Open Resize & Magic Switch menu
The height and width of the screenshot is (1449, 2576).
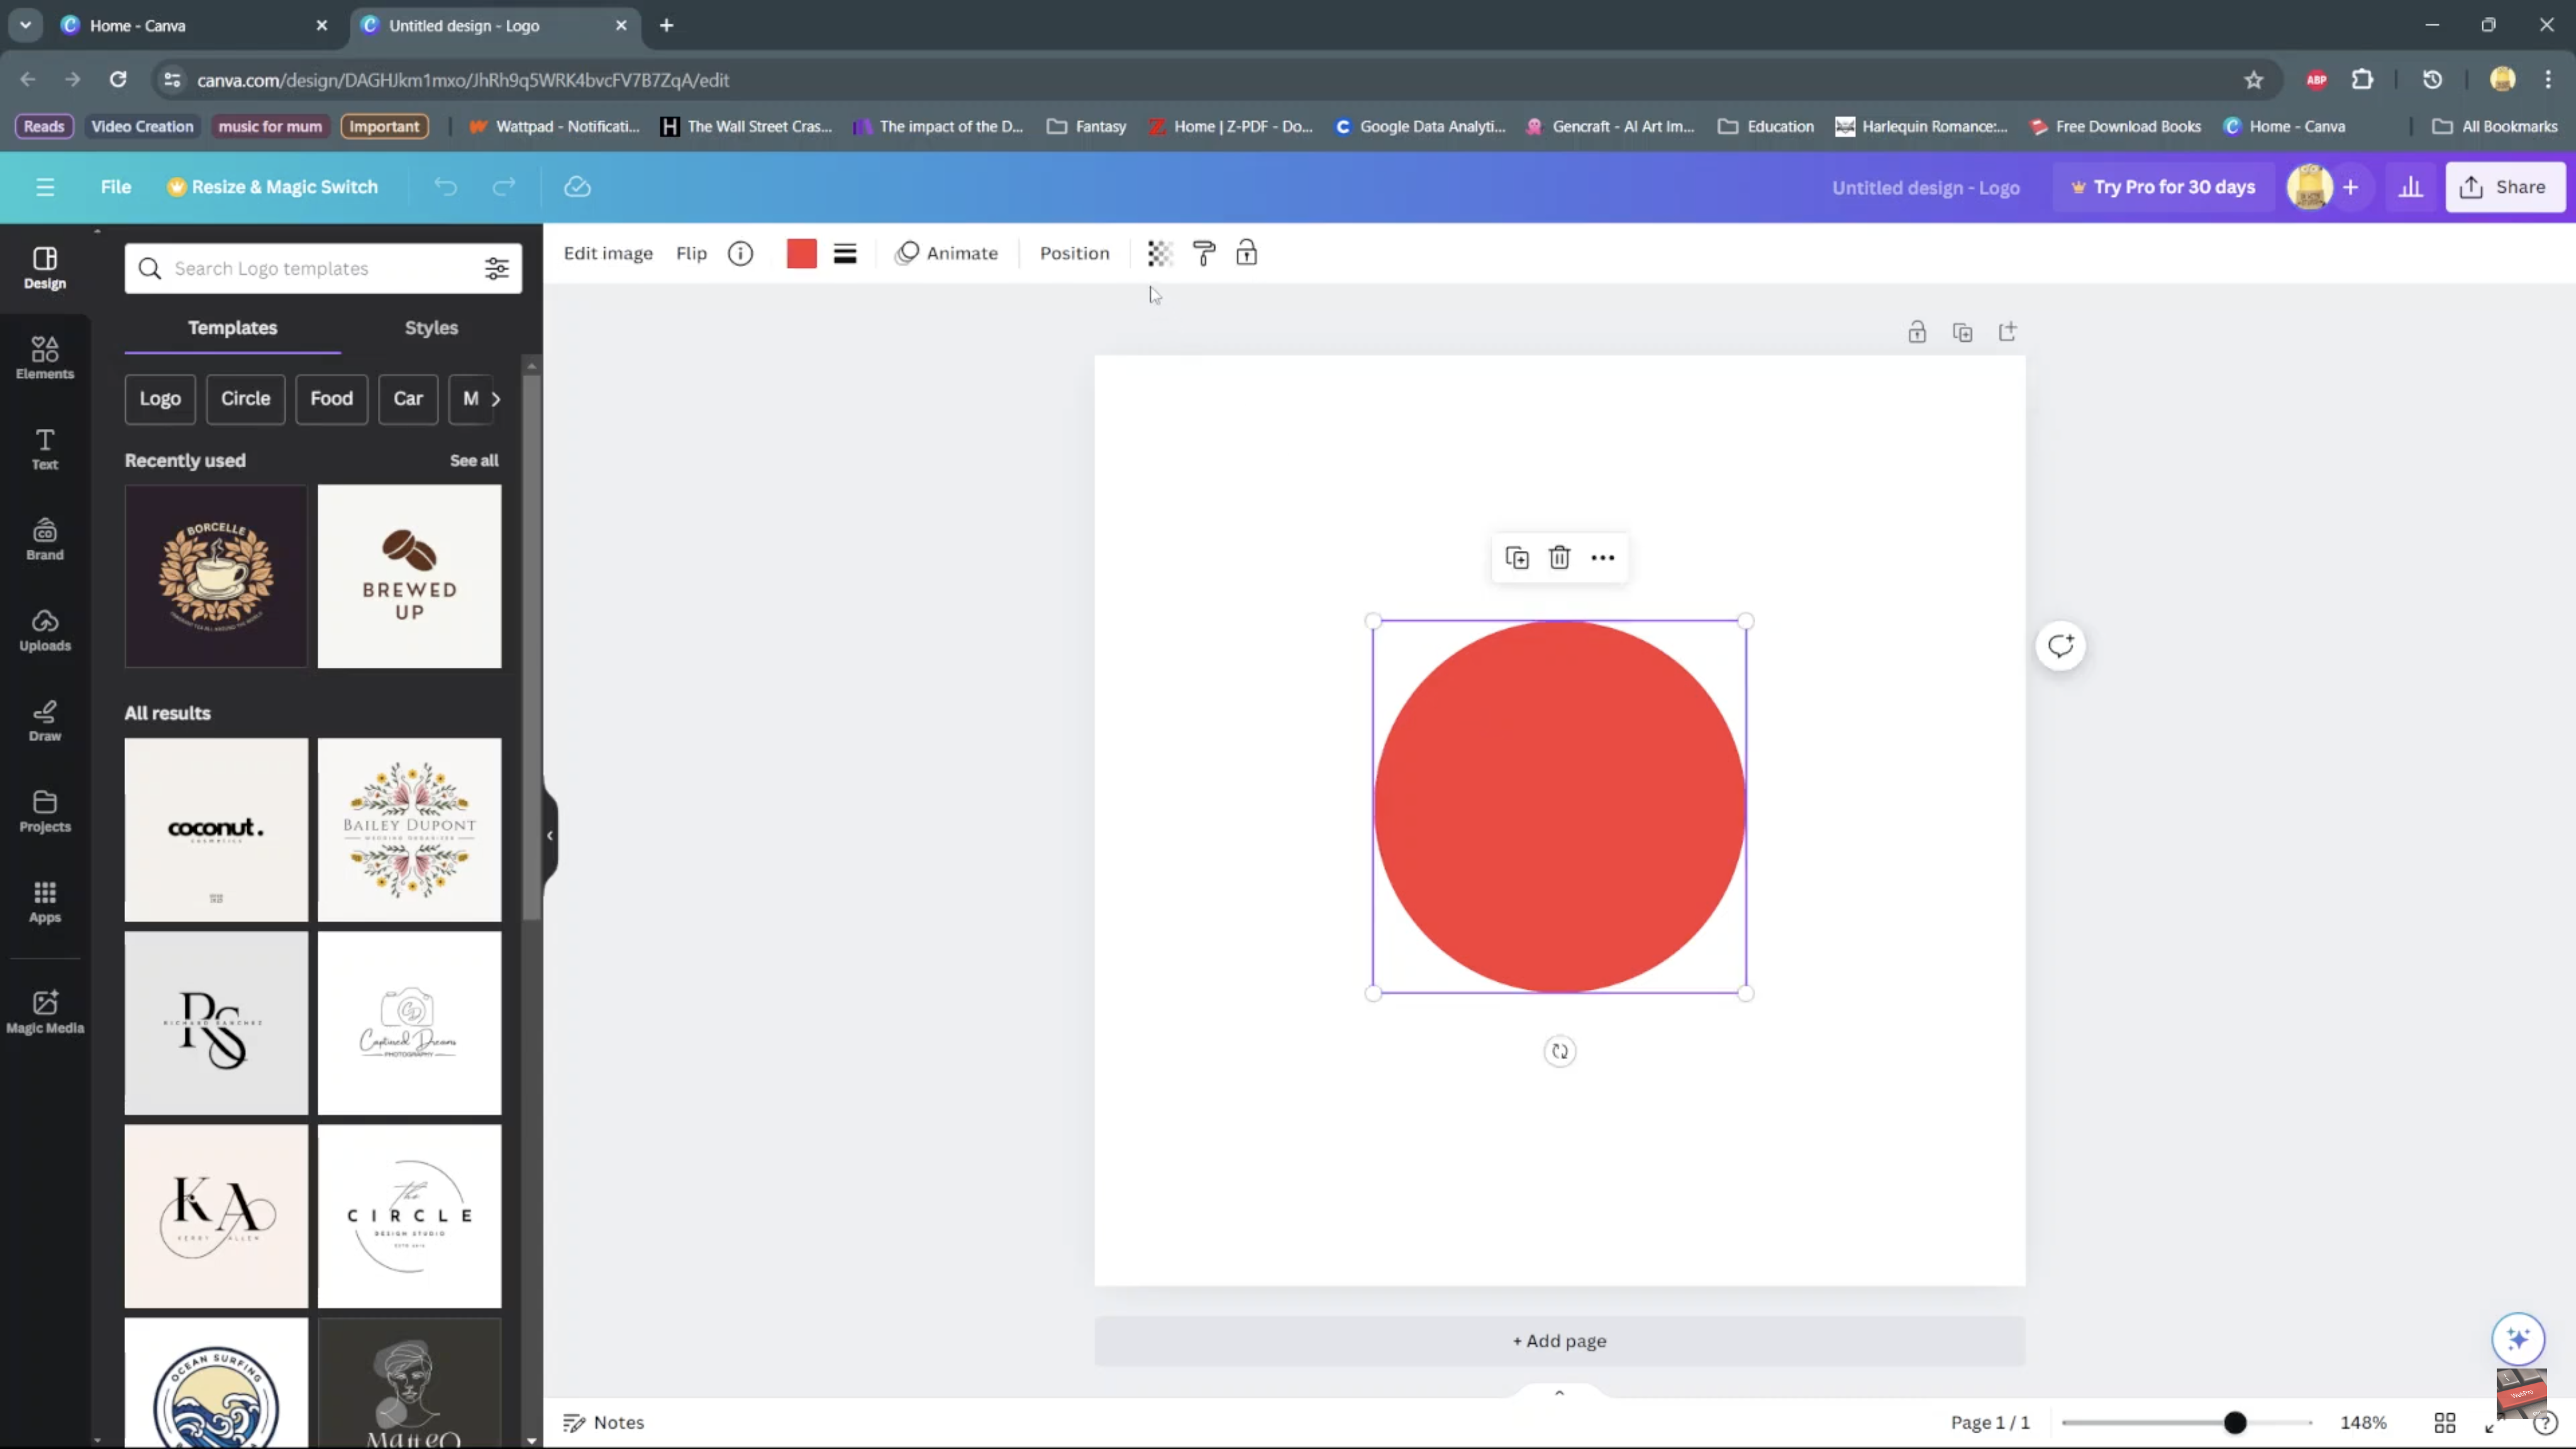(273, 187)
